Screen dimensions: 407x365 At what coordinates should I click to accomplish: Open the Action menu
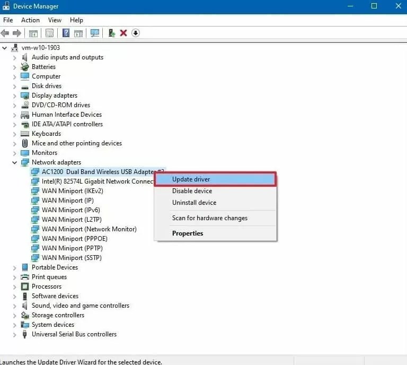point(30,20)
